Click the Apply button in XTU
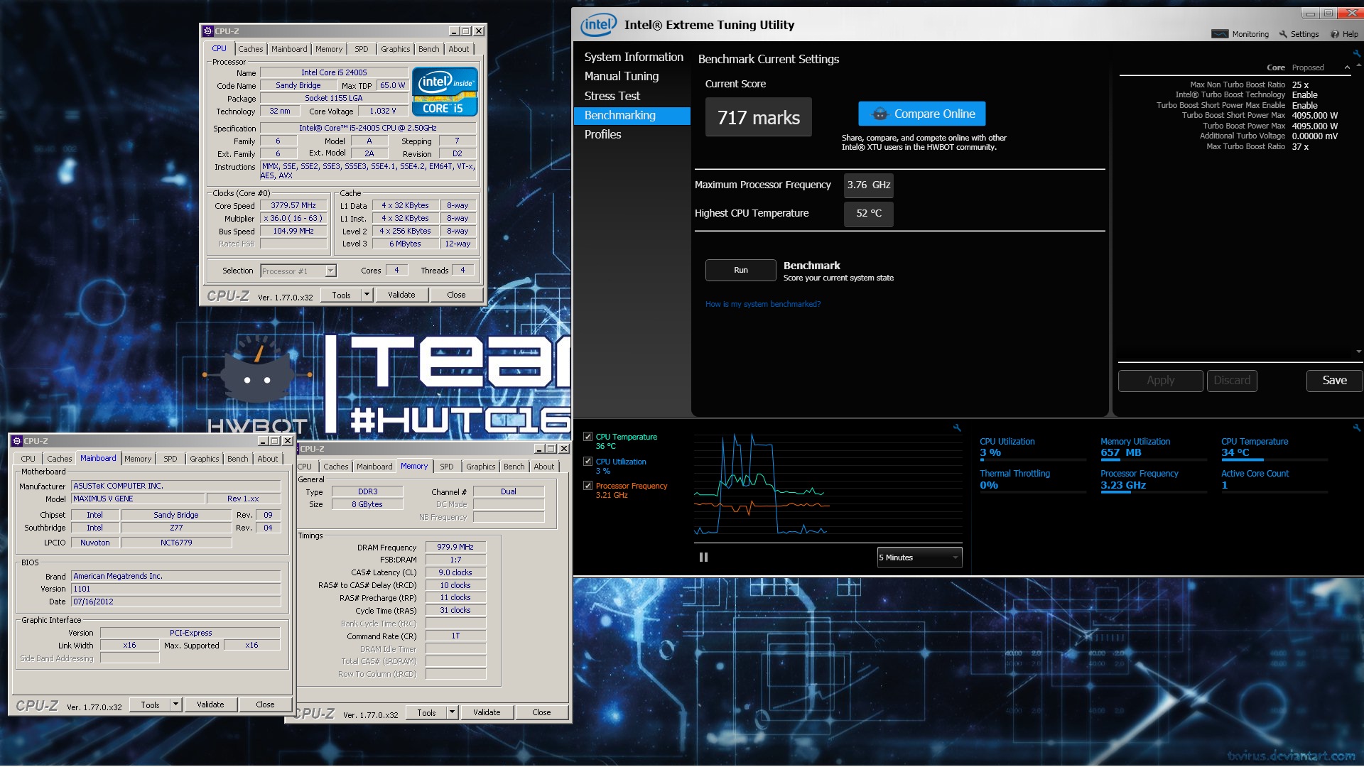This screenshot has height=767, width=1364. tap(1160, 381)
